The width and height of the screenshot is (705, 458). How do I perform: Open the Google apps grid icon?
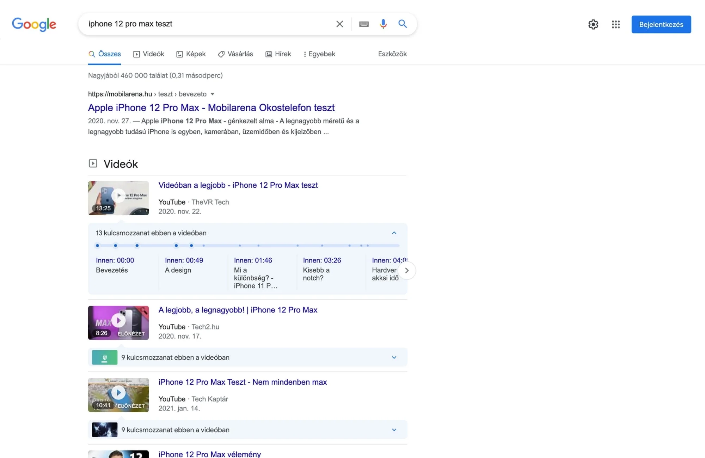[x=616, y=24]
